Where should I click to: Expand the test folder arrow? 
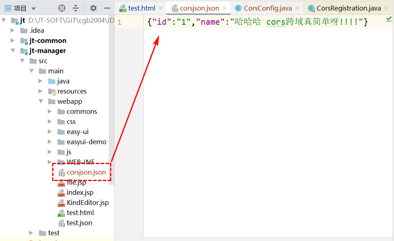point(31,233)
